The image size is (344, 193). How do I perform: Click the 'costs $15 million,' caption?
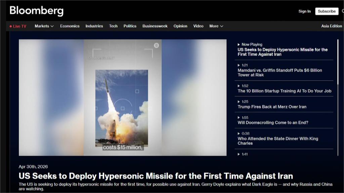pyautogui.click(x=123, y=147)
